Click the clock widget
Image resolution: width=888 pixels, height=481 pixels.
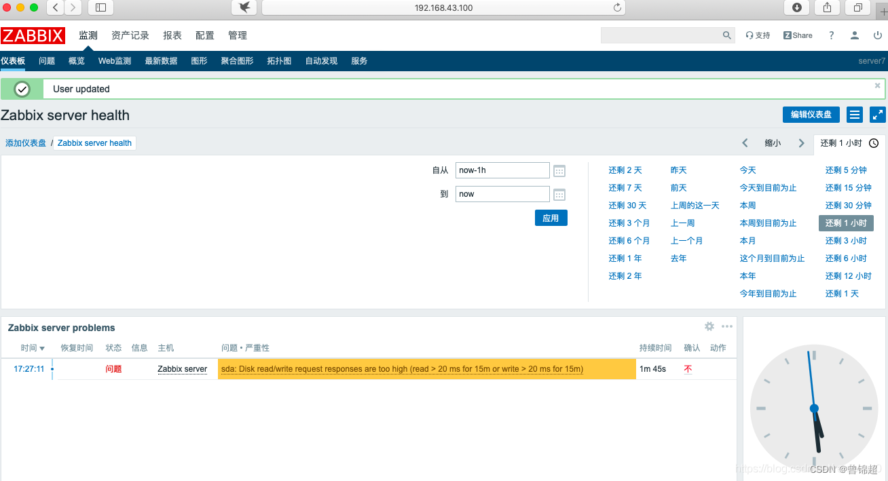click(x=813, y=408)
